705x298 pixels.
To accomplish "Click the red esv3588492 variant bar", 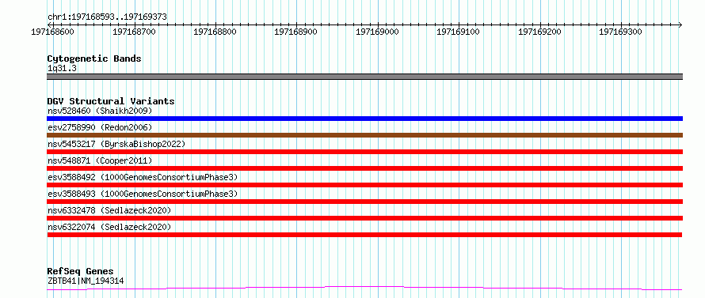I will point(364,185).
